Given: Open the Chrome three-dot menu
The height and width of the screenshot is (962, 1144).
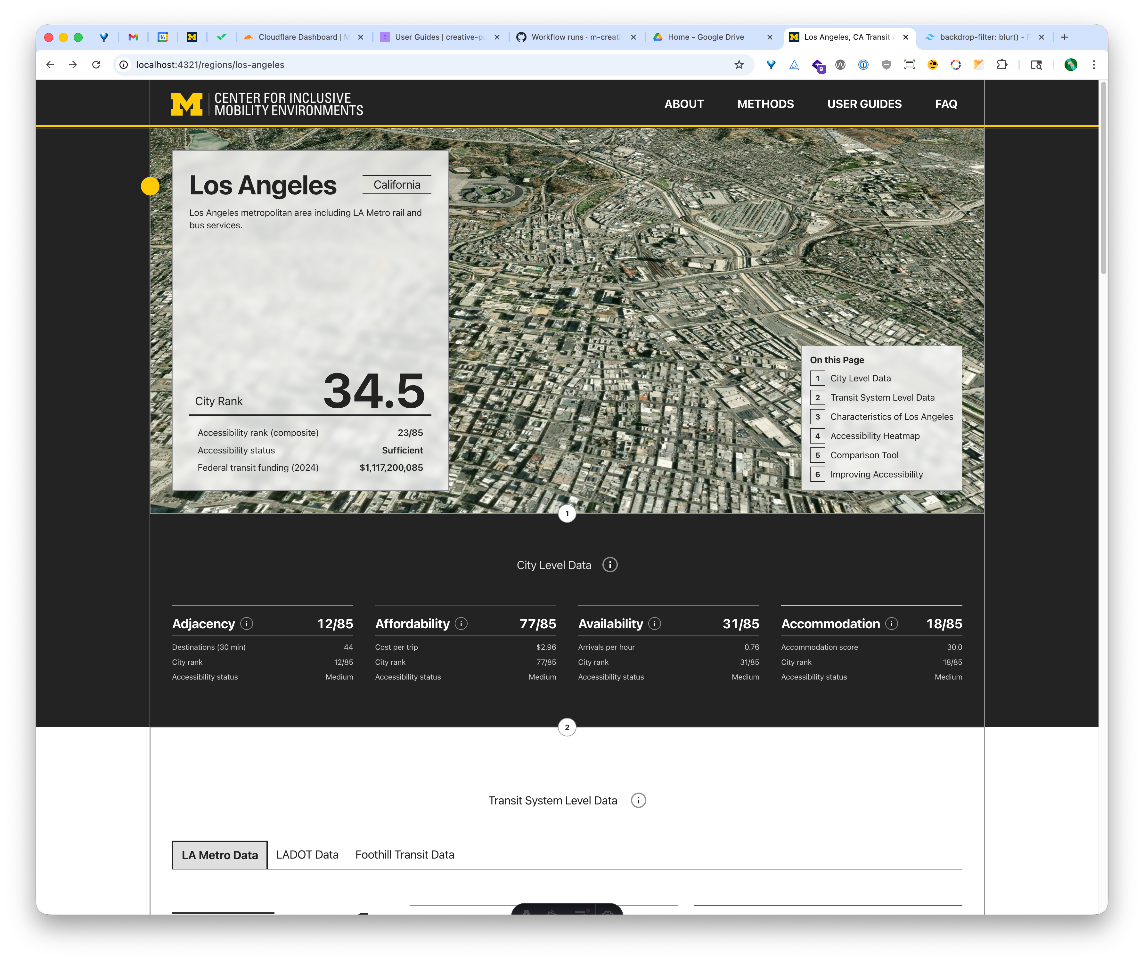Looking at the screenshot, I should (1093, 65).
